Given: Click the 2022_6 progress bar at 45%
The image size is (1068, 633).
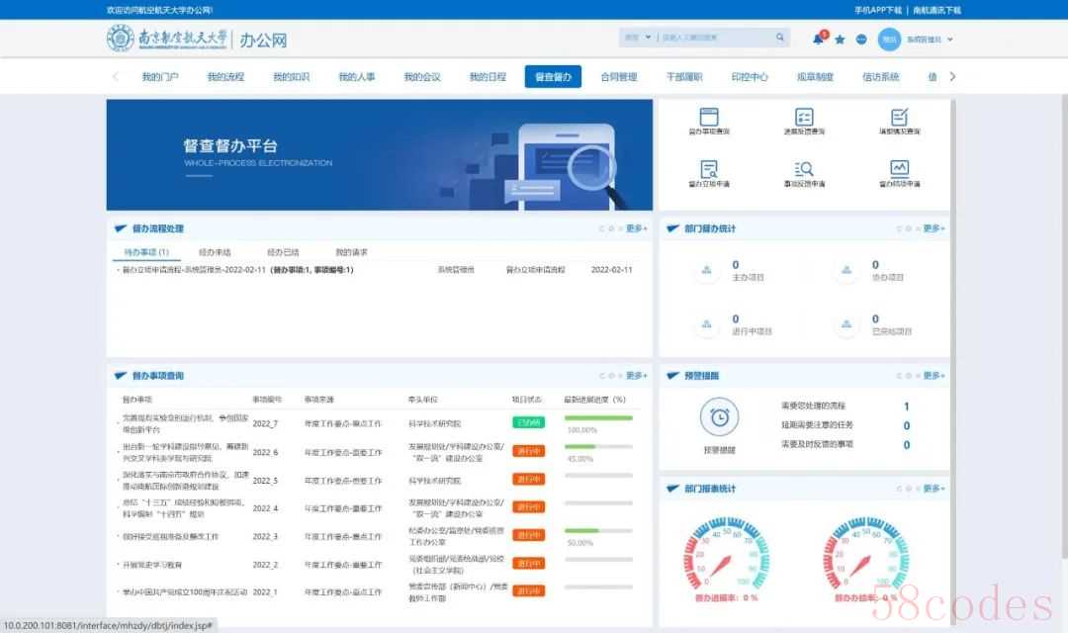Looking at the screenshot, I should click(598, 446).
